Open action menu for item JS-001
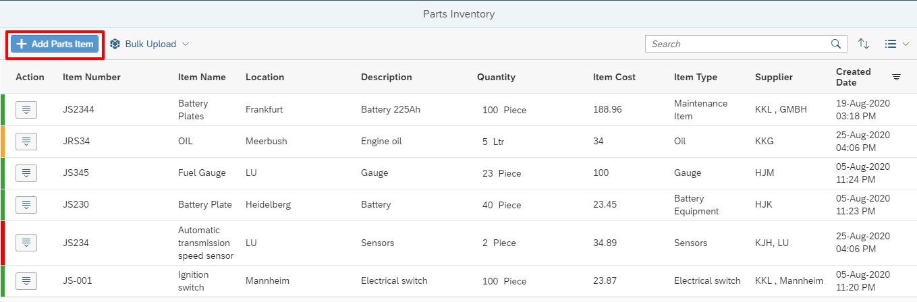917x302 pixels. 26,281
